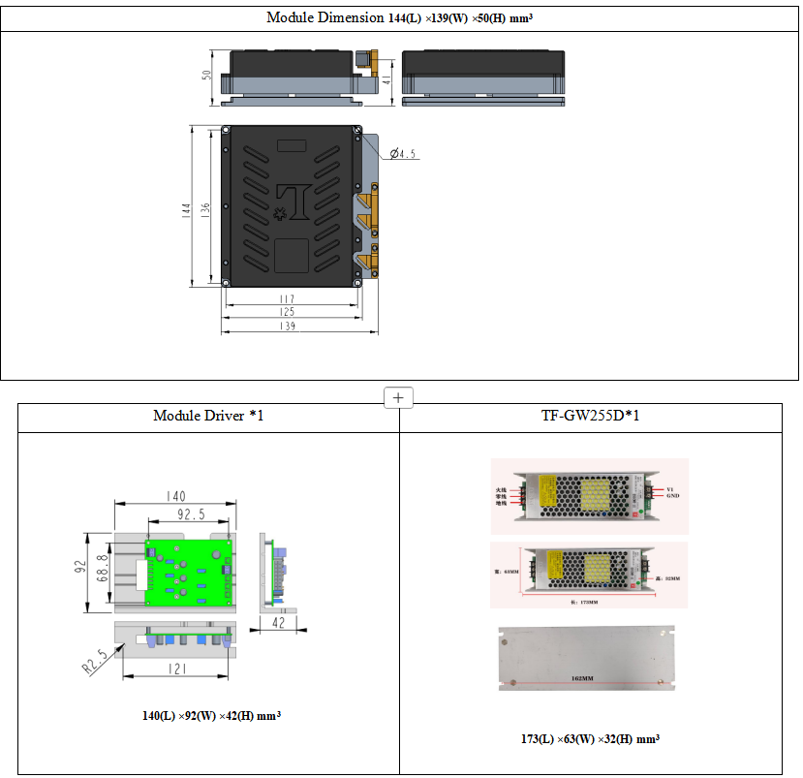Click the "TF-GW255D*1" header cell
The height and width of the screenshot is (778, 803).
591,416
